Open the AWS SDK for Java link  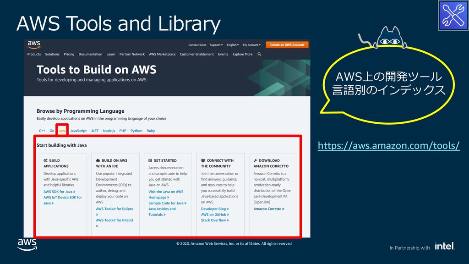click(59, 192)
